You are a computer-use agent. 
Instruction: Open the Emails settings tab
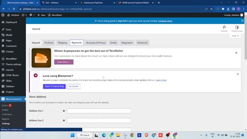(x=113, y=43)
